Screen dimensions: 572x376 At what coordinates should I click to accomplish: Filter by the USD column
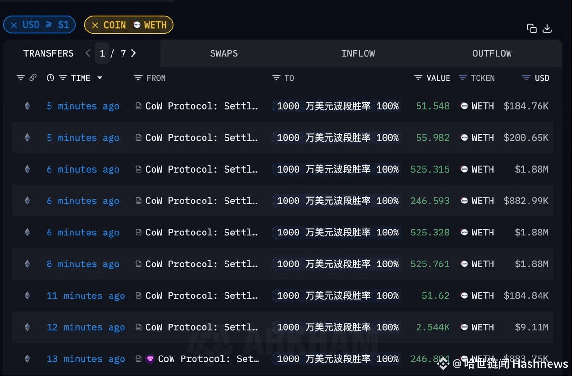(x=526, y=78)
